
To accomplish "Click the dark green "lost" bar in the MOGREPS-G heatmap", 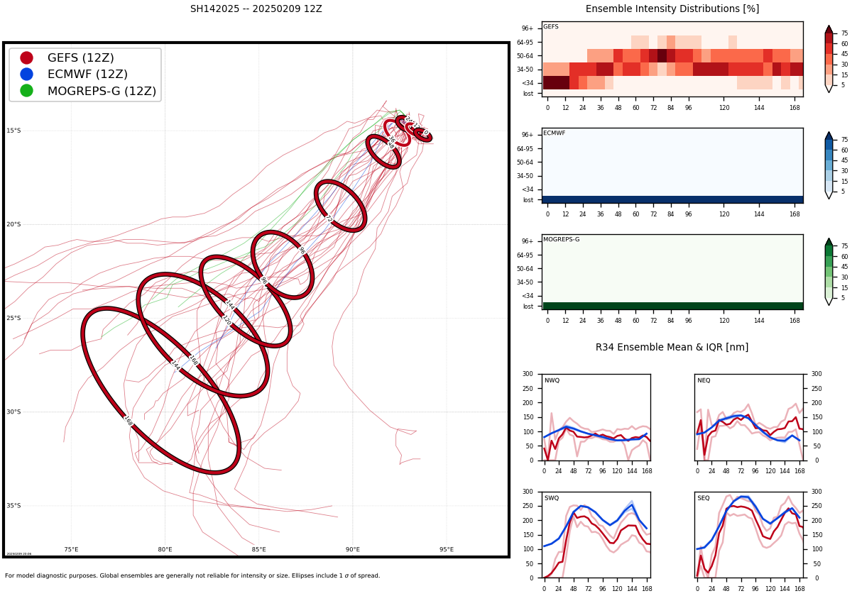I will 672,306.
